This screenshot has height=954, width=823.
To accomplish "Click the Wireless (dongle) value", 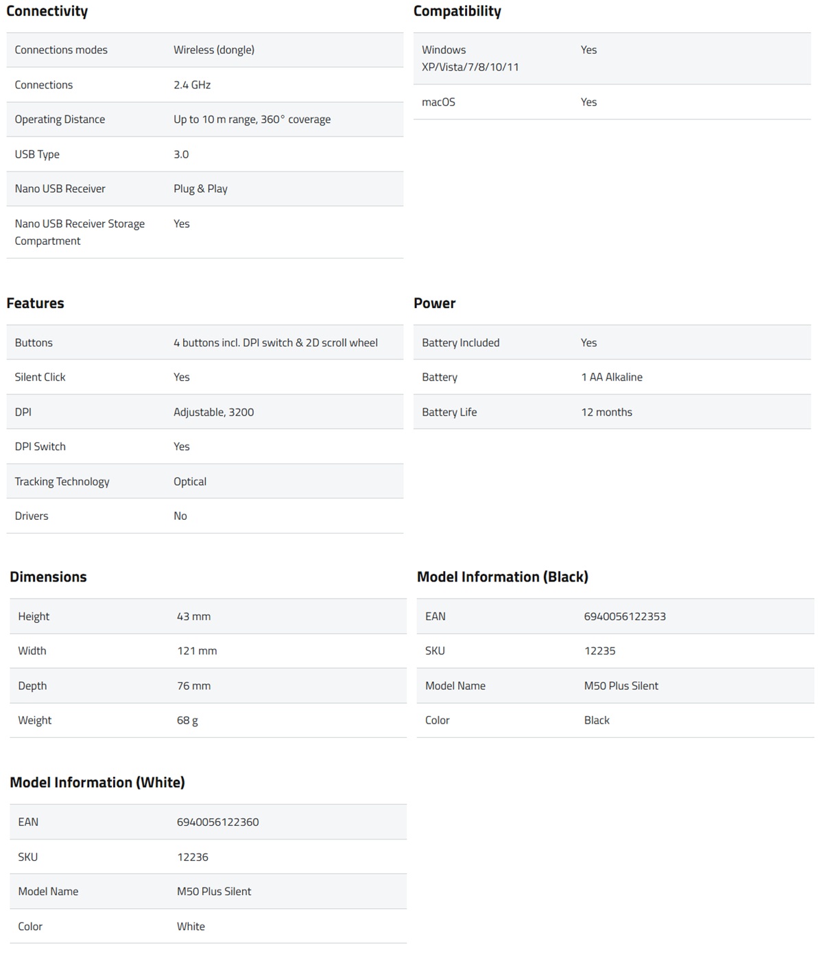I will coord(214,50).
